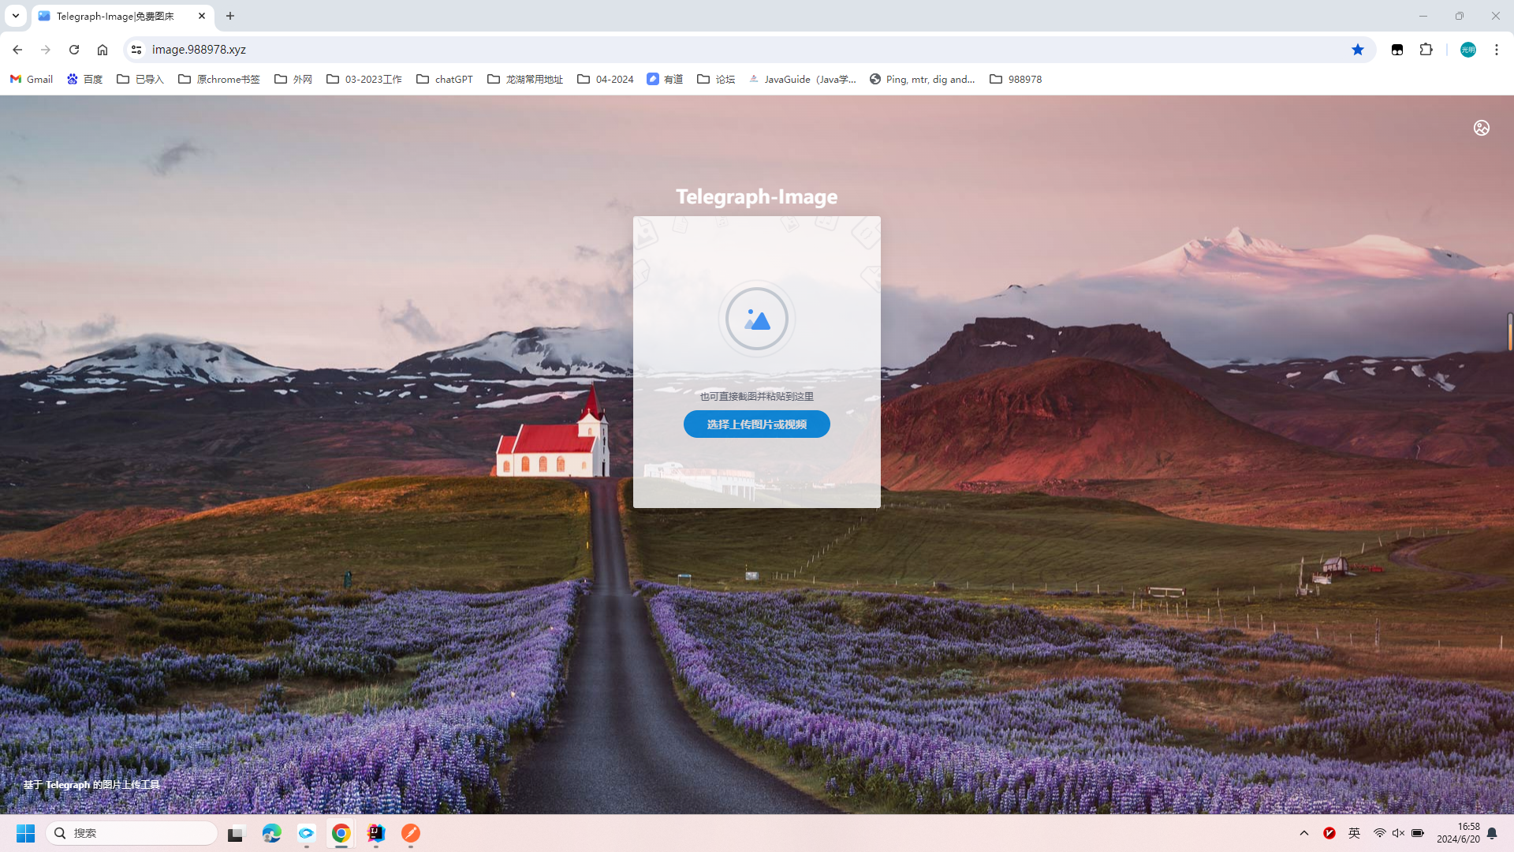
Task: Select the Telegraph-Image browser tab
Action: [122, 16]
